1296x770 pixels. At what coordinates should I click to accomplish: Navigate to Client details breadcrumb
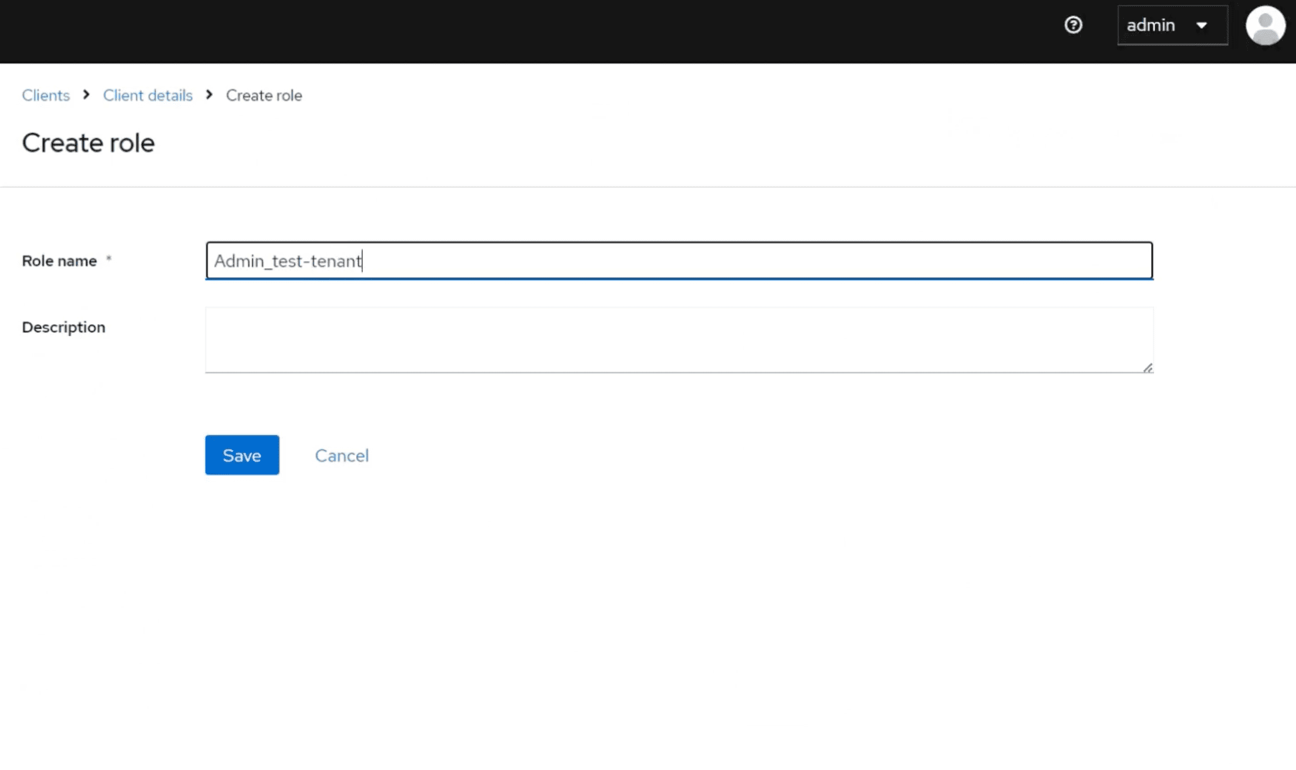pos(147,96)
